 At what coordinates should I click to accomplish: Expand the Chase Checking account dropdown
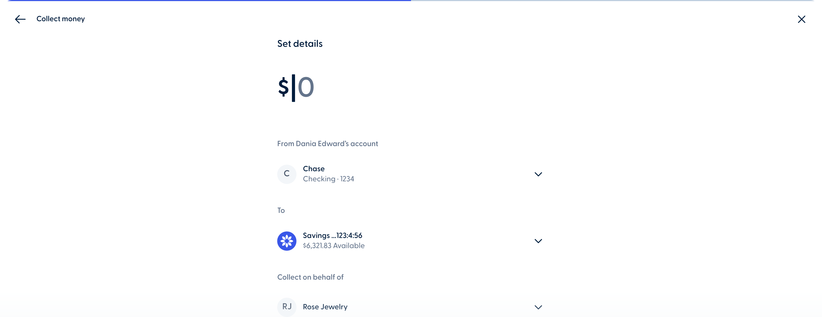538,174
